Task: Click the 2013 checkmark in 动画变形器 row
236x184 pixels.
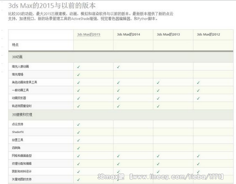Action: coord(158,98)
